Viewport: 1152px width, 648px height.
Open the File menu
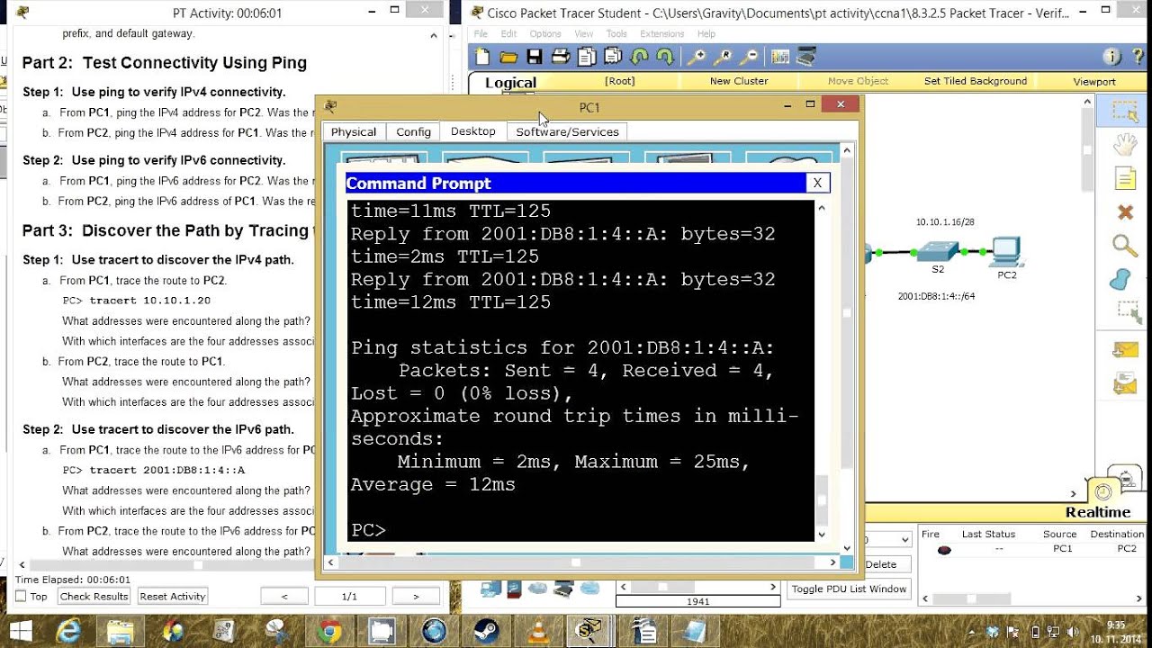pyautogui.click(x=481, y=34)
